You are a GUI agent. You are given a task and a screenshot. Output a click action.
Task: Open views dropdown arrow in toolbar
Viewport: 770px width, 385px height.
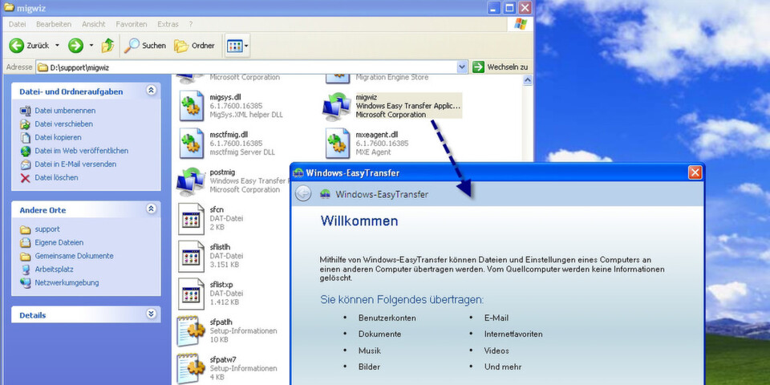coord(246,47)
